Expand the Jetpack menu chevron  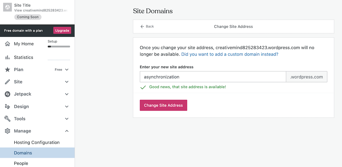(x=67, y=94)
